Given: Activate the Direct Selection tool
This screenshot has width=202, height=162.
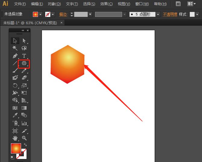Looking at the screenshot, I should pyautogui.click(x=24, y=41).
